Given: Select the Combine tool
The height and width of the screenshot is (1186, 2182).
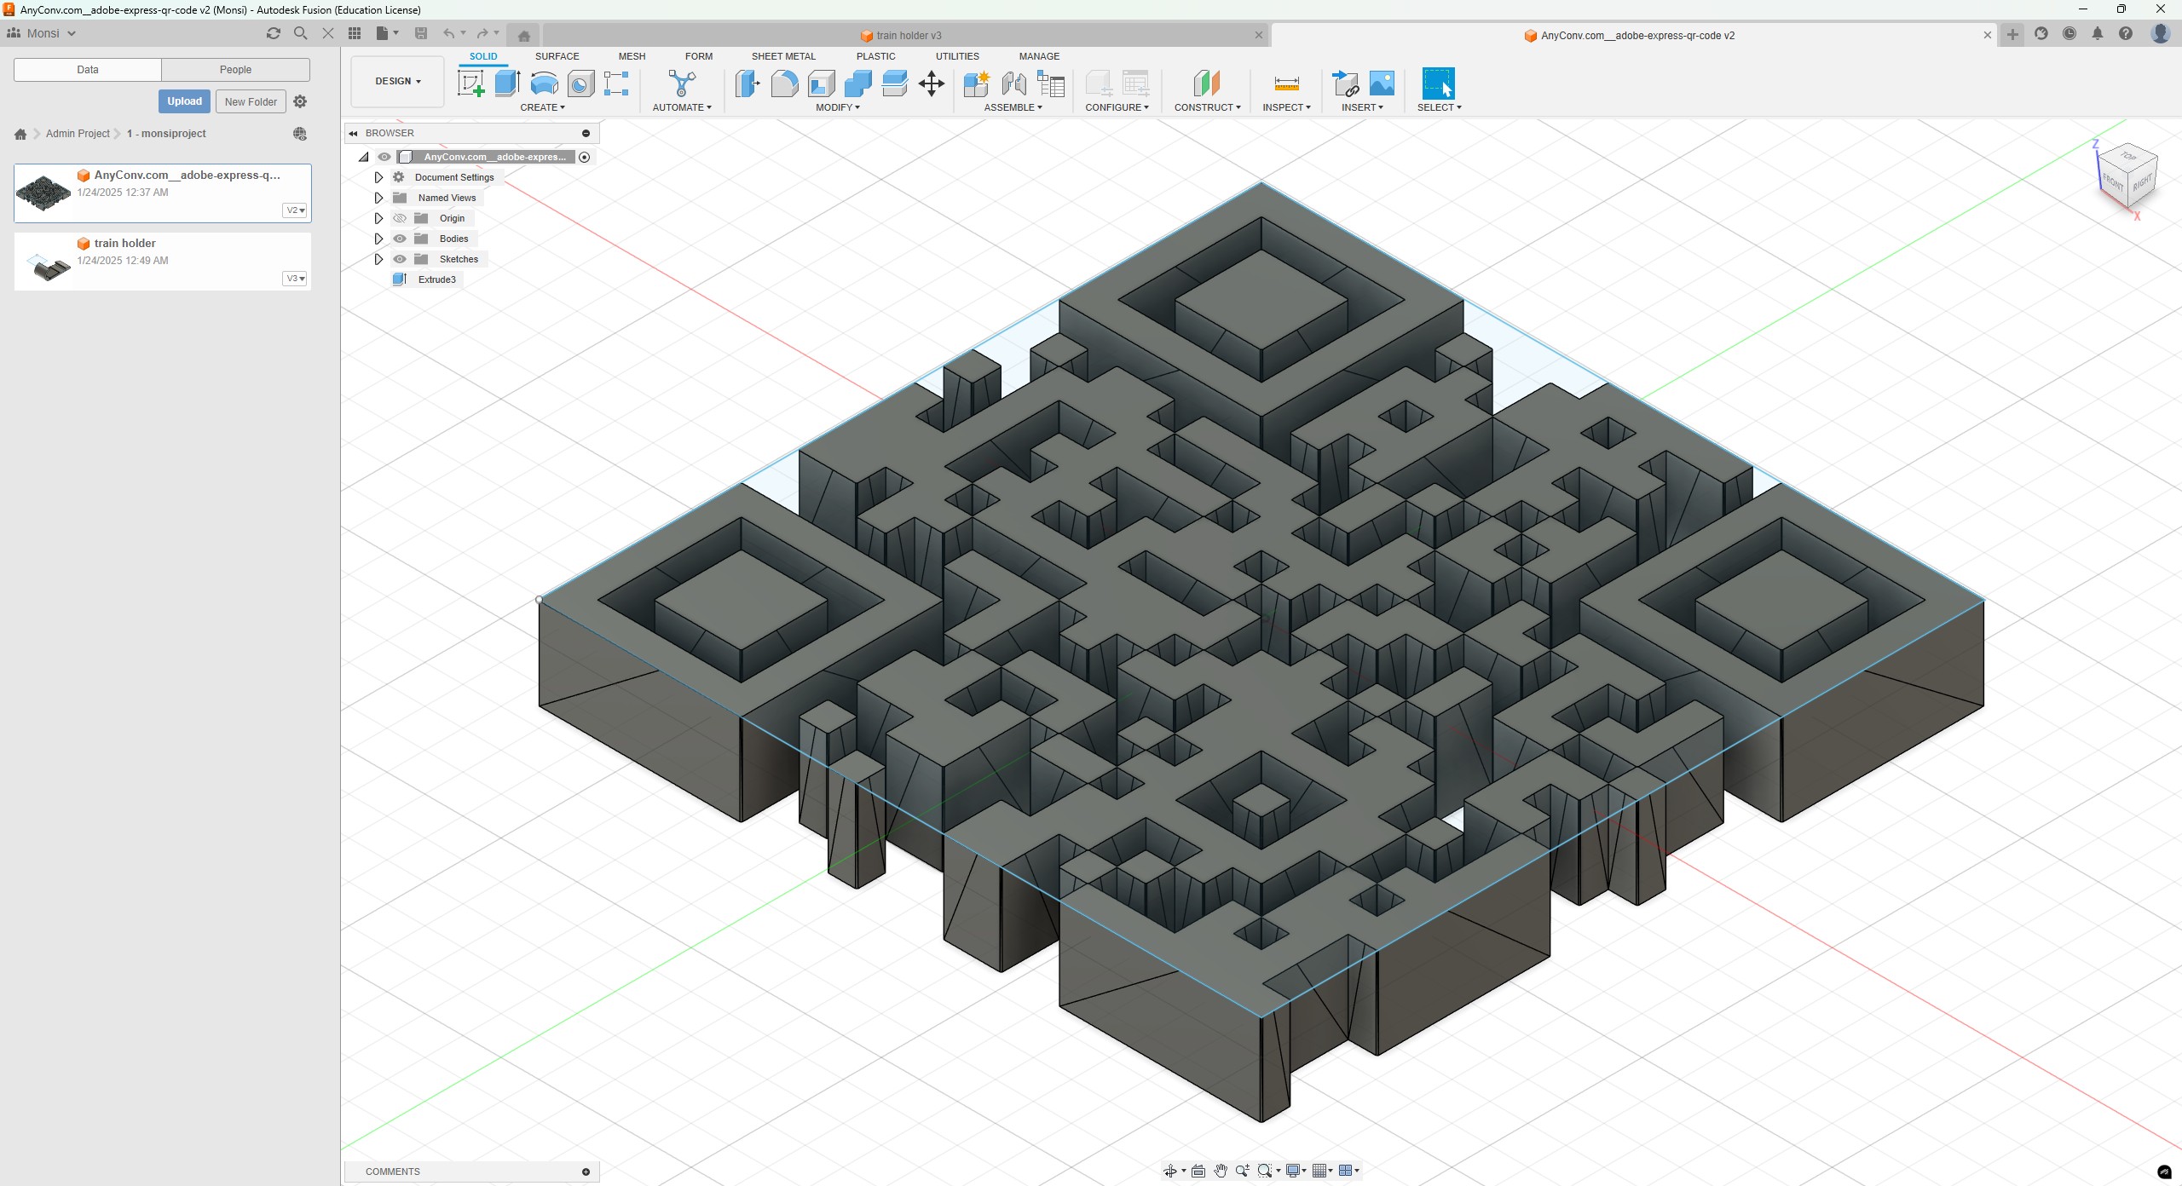Looking at the screenshot, I should click(857, 83).
